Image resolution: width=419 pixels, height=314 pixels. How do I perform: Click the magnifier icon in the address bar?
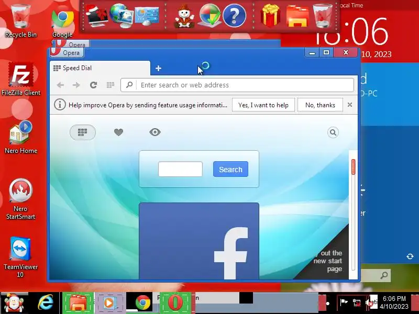coord(129,85)
